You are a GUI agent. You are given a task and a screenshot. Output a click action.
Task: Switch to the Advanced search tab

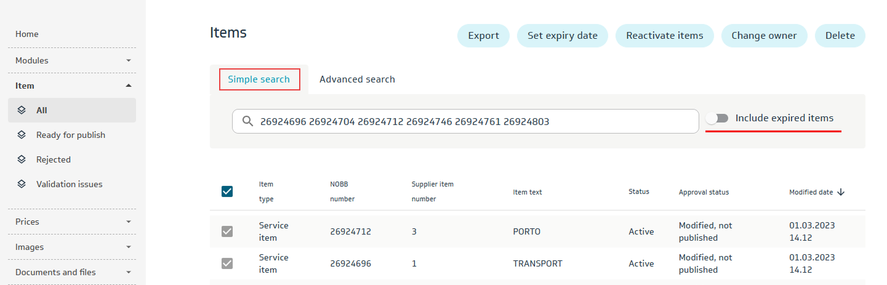pos(357,79)
